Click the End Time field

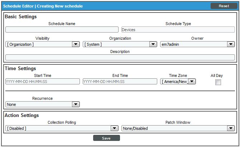click(120, 82)
